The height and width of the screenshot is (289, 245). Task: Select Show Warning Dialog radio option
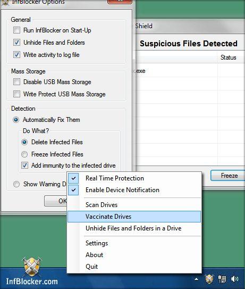pyautogui.click(x=16, y=184)
